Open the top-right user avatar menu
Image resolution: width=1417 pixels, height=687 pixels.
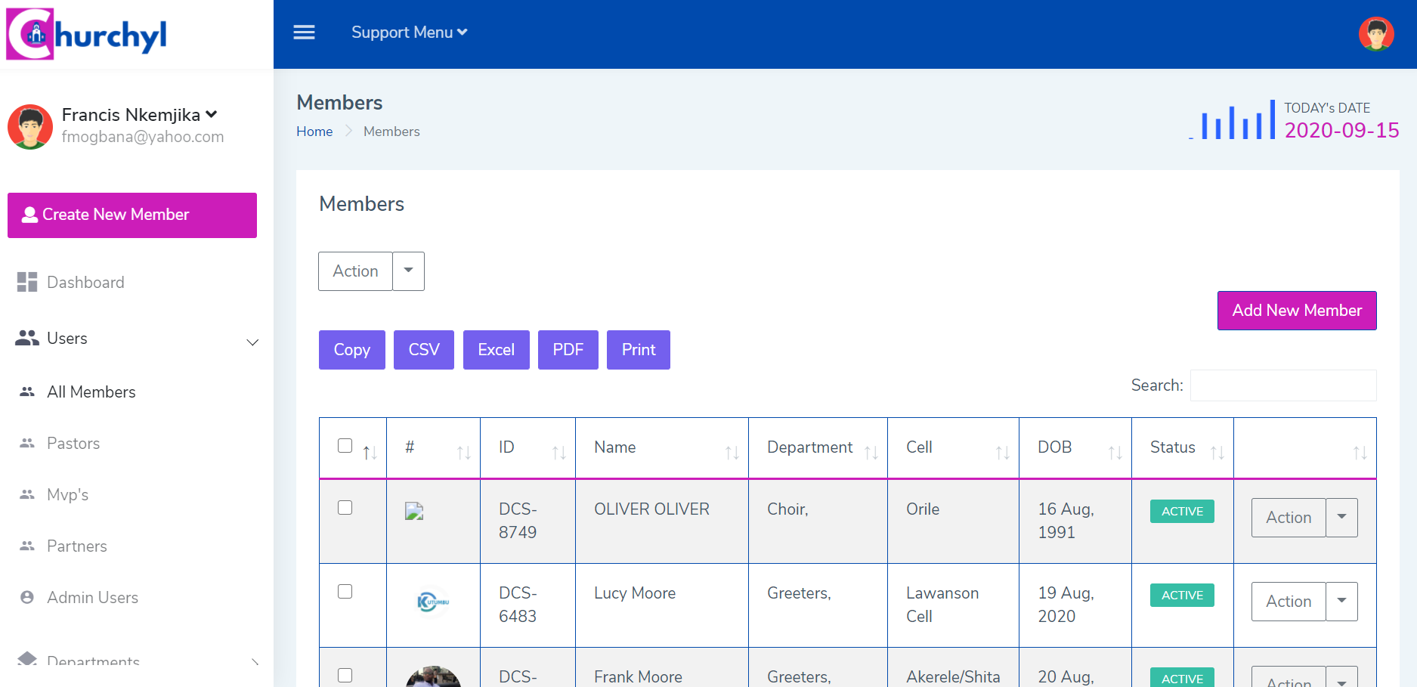click(x=1376, y=34)
